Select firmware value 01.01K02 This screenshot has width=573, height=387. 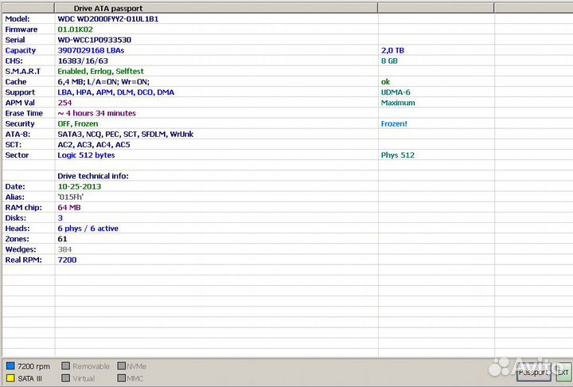tap(76, 29)
